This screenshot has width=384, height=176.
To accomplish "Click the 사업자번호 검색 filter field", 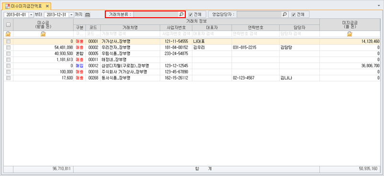I will pos(176,34).
